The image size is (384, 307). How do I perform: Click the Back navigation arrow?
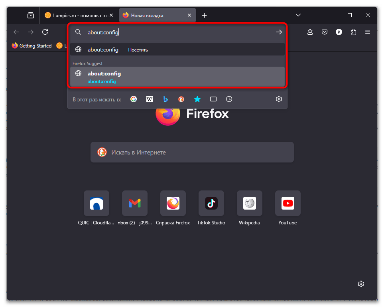[16, 32]
